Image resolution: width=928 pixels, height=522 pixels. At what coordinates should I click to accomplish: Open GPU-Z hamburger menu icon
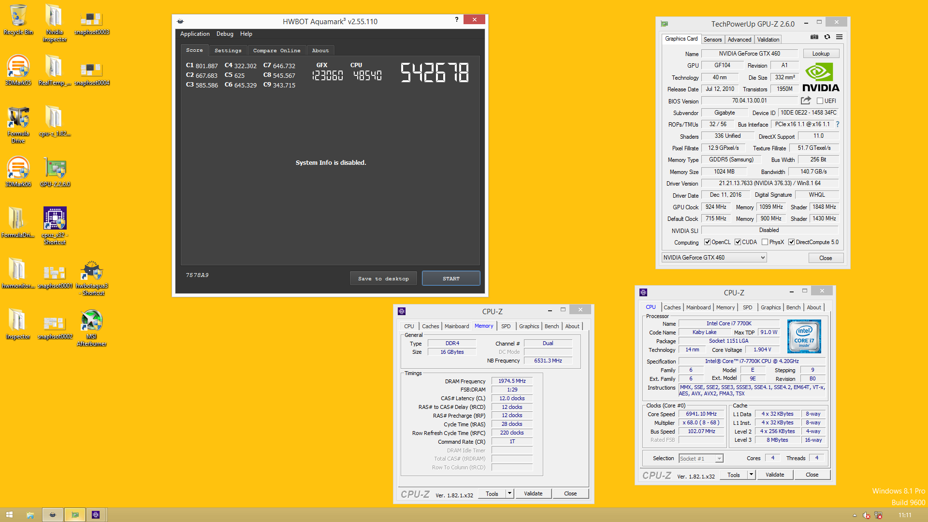tap(840, 37)
